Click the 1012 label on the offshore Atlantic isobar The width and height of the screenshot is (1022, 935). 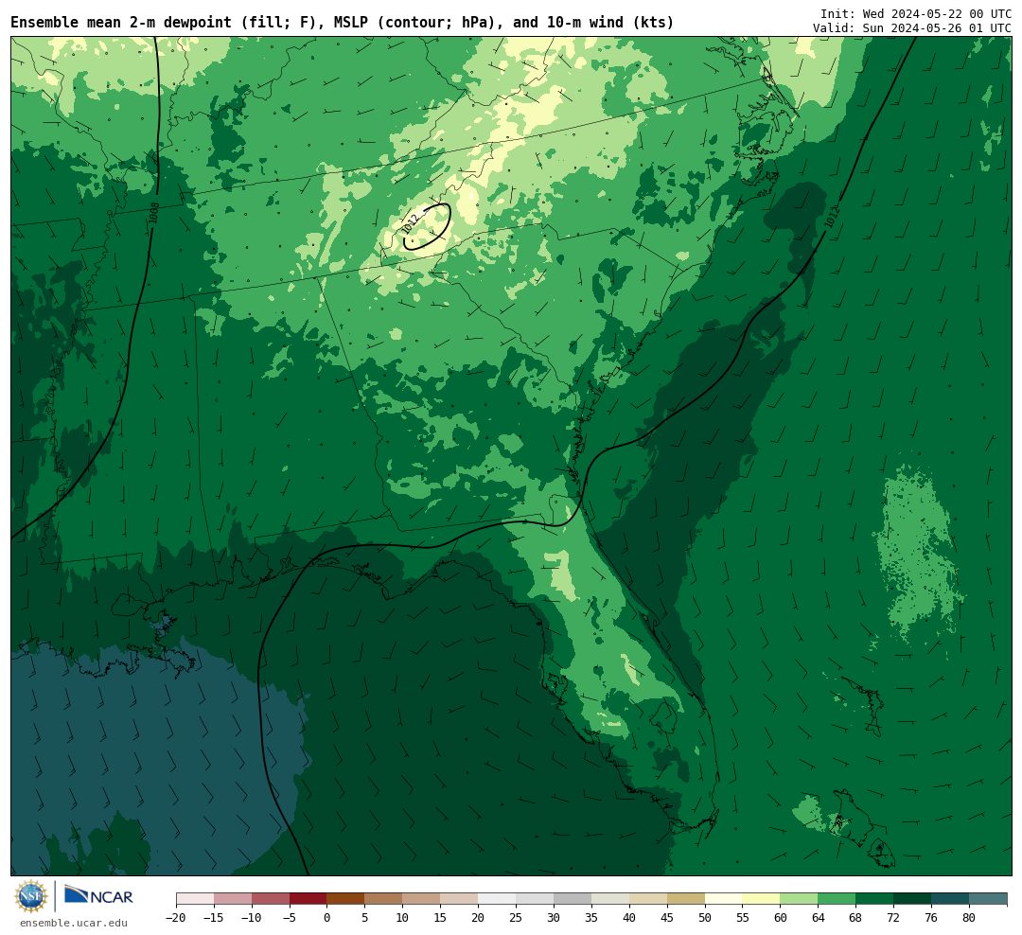(x=832, y=217)
